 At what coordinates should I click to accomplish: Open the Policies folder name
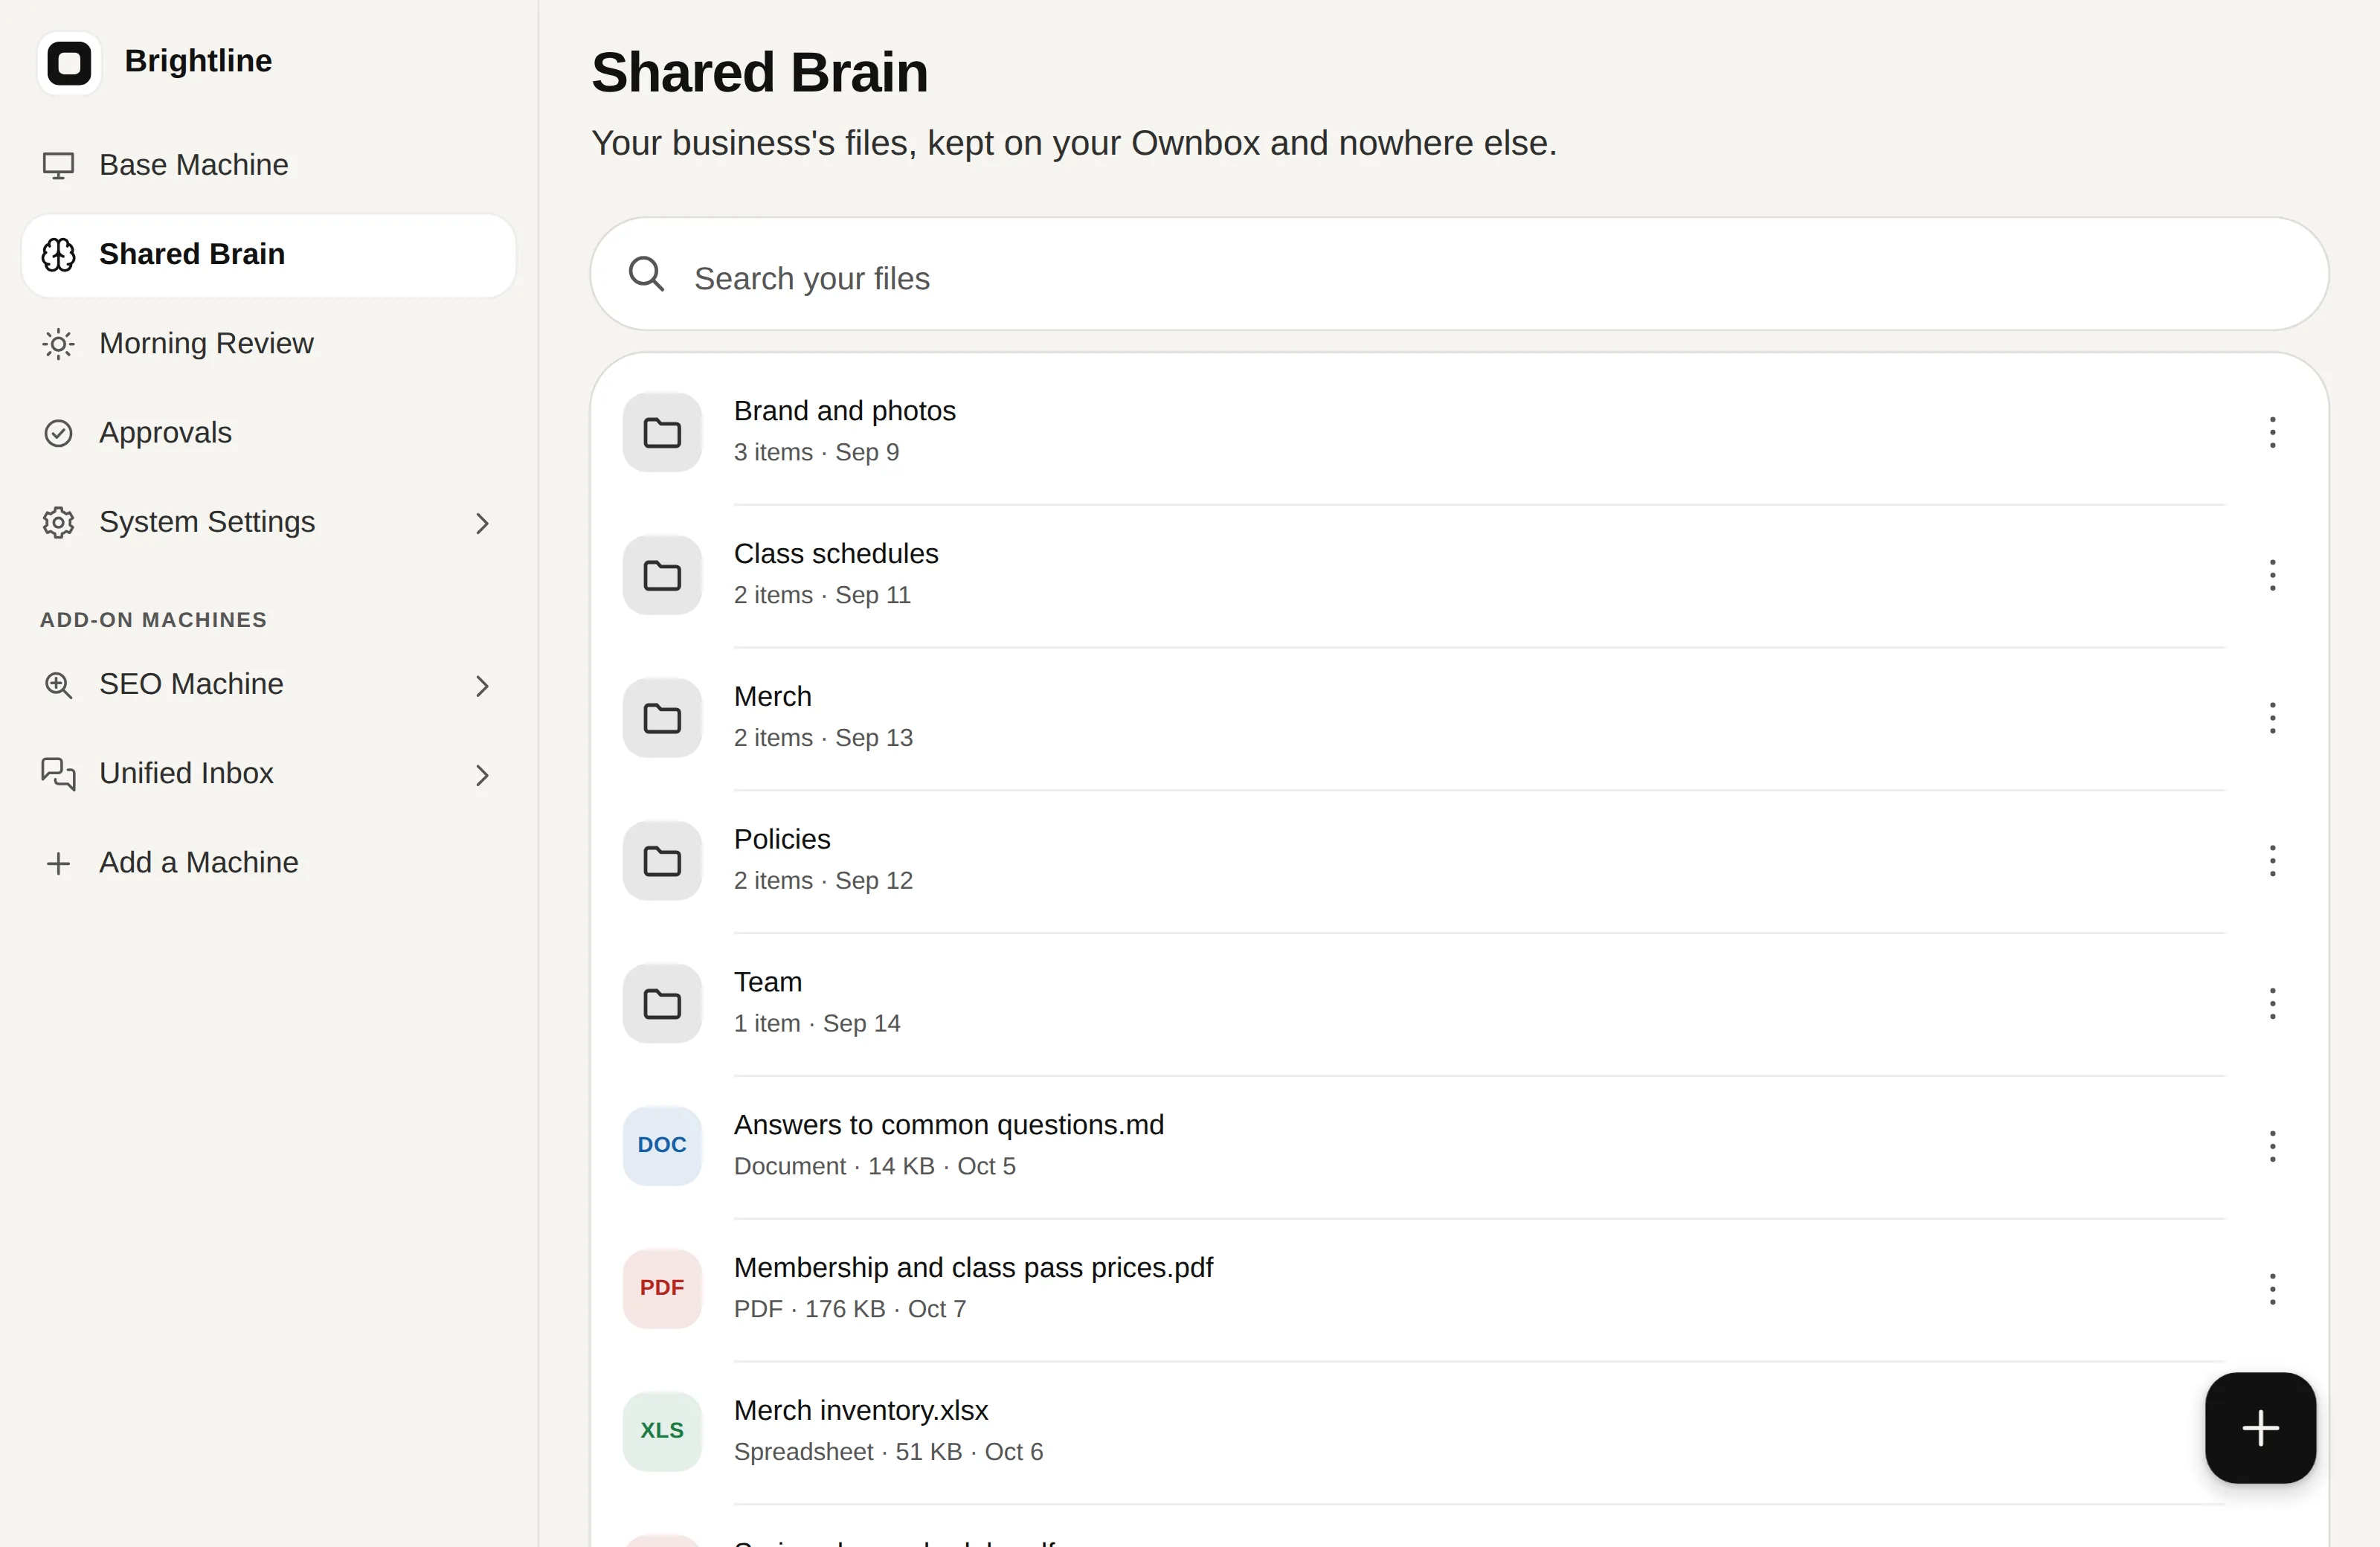(782, 840)
